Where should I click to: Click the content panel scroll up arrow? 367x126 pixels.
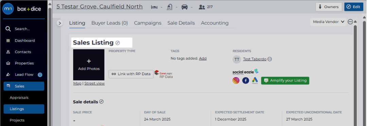(355, 22)
